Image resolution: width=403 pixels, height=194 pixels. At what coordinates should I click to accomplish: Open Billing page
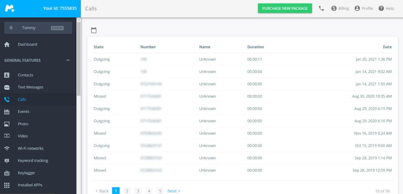click(340, 8)
